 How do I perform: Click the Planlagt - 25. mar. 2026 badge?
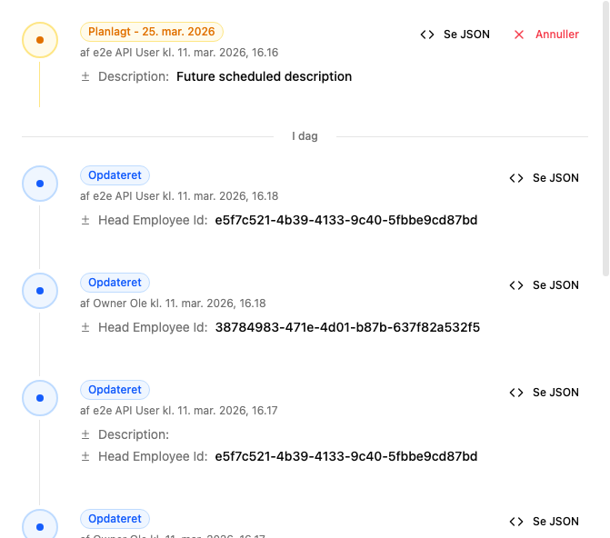pyautogui.click(x=152, y=32)
